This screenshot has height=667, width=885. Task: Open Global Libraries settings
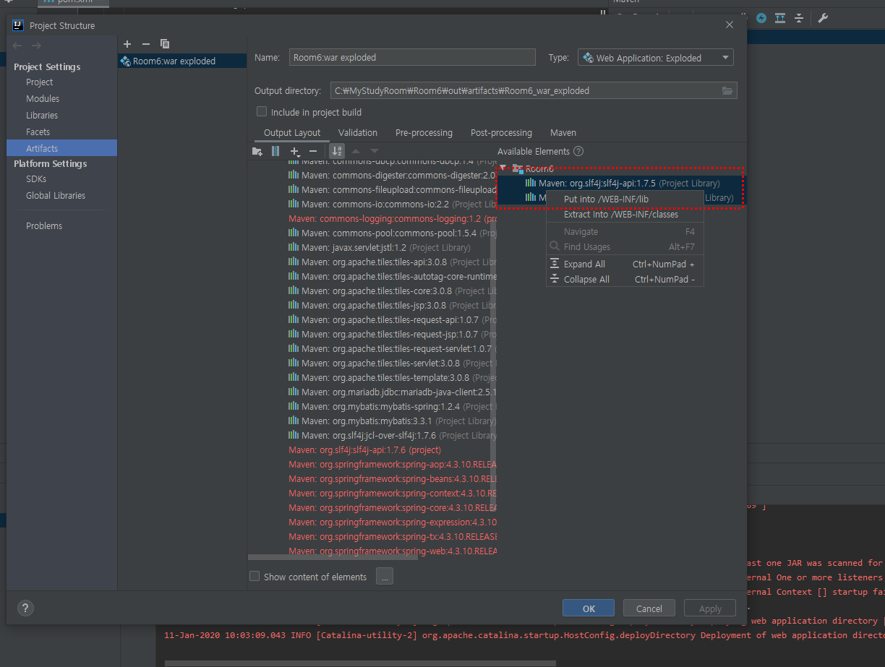[x=56, y=195]
